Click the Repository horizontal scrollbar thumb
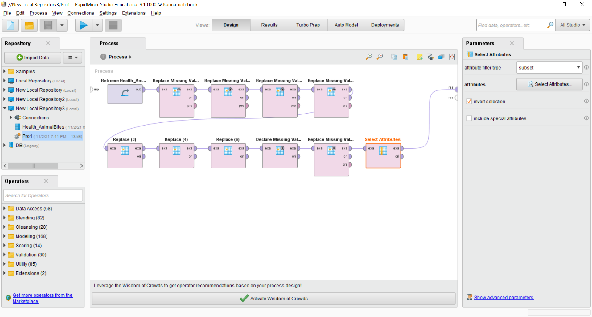This screenshot has height=317, width=592. tap(33, 166)
